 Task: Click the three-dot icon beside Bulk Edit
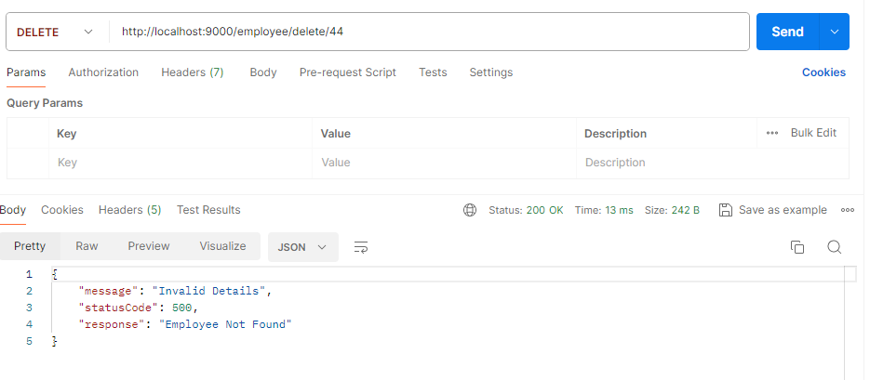pyautogui.click(x=772, y=133)
